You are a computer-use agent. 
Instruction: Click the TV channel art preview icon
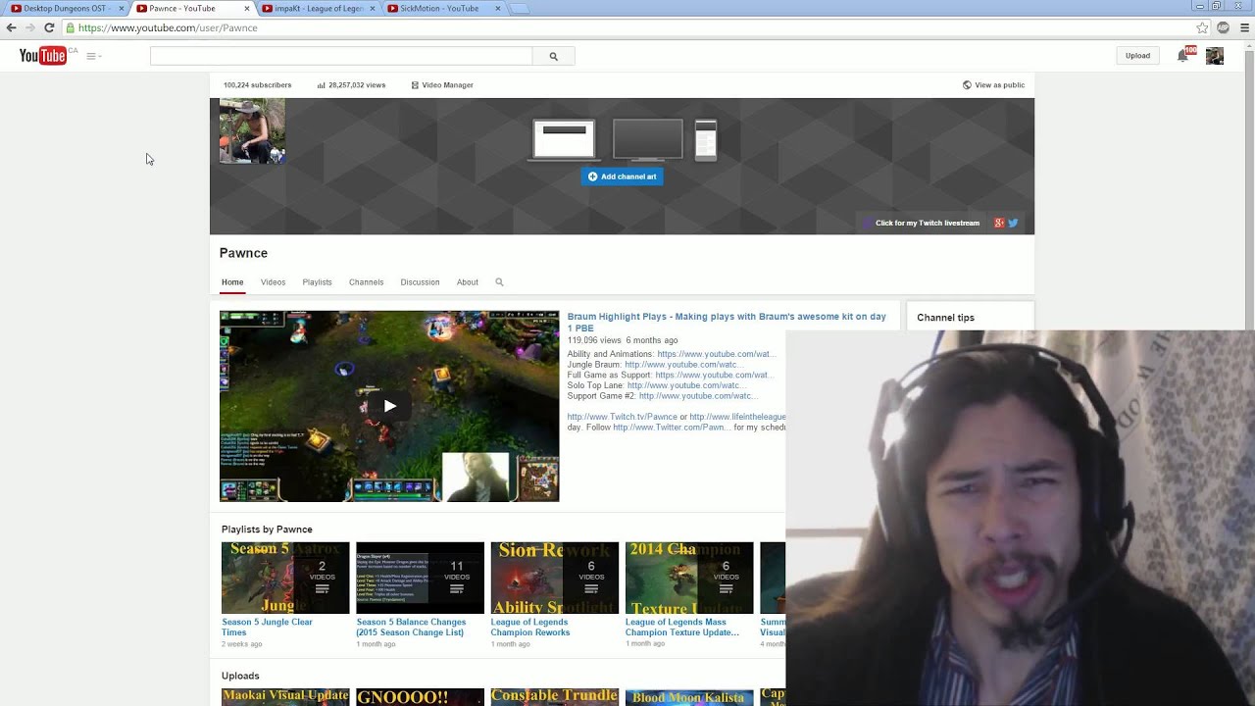tap(648, 139)
